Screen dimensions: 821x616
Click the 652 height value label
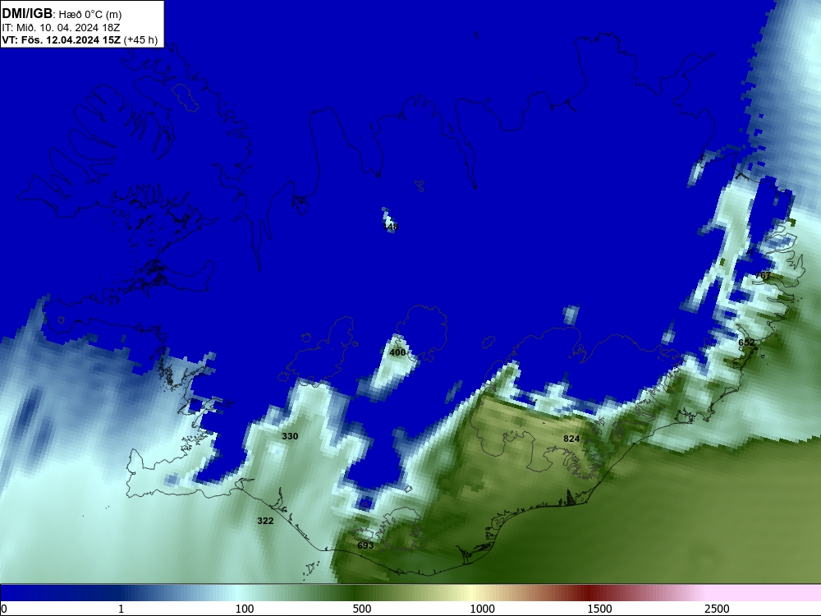[x=746, y=342]
